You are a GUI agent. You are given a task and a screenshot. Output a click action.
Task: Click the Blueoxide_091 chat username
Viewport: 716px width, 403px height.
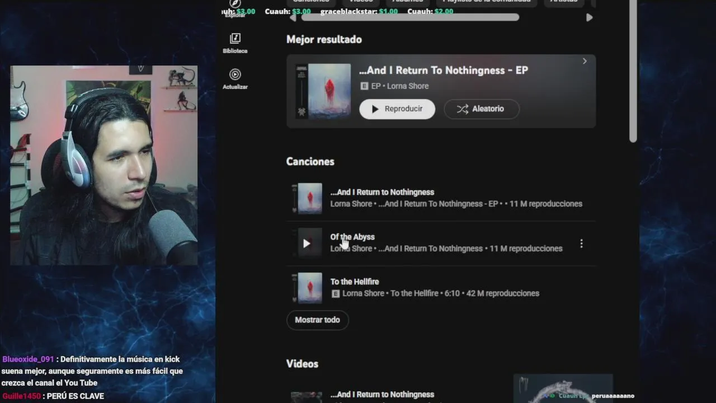[29, 359]
